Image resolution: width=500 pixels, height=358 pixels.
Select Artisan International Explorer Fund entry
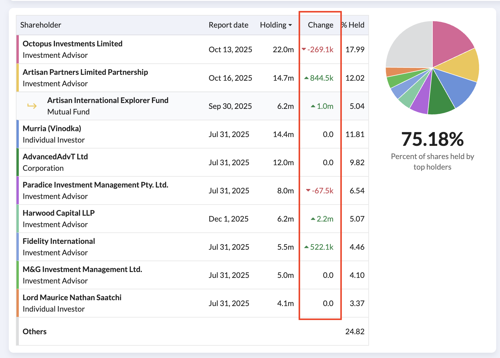tap(108, 100)
